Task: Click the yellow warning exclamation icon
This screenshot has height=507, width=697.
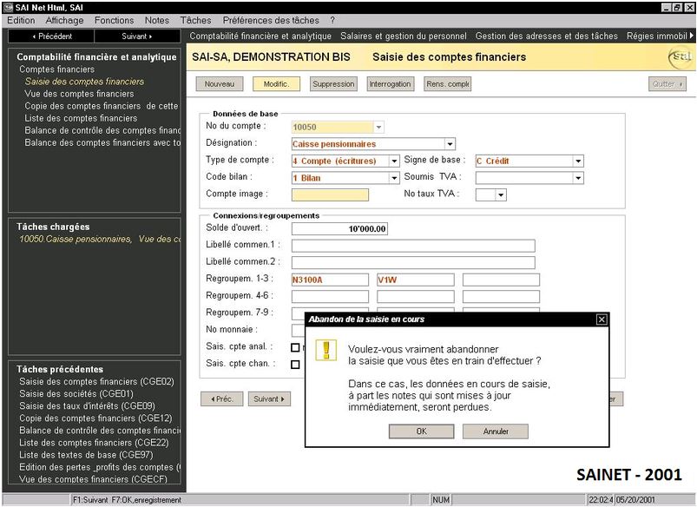Action: (325, 350)
